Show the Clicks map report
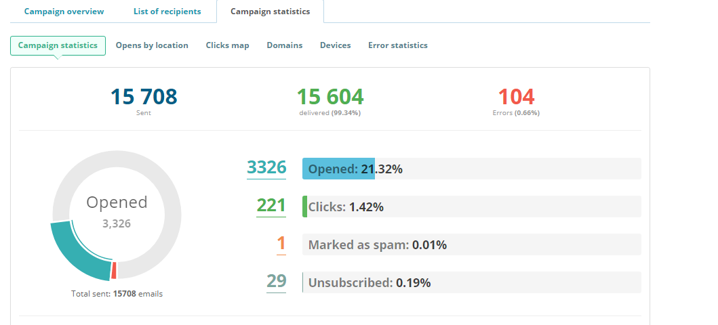This screenshot has width=718, height=325. click(227, 45)
